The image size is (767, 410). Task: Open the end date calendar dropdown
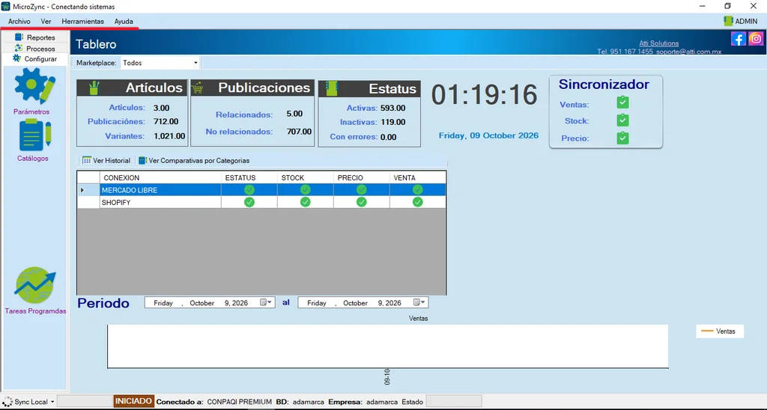pos(419,302)
